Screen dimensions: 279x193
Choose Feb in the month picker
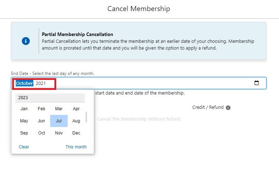[x=42, y=109]
